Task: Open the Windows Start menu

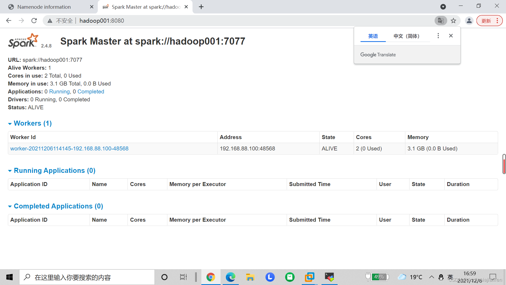Action: 9,277
